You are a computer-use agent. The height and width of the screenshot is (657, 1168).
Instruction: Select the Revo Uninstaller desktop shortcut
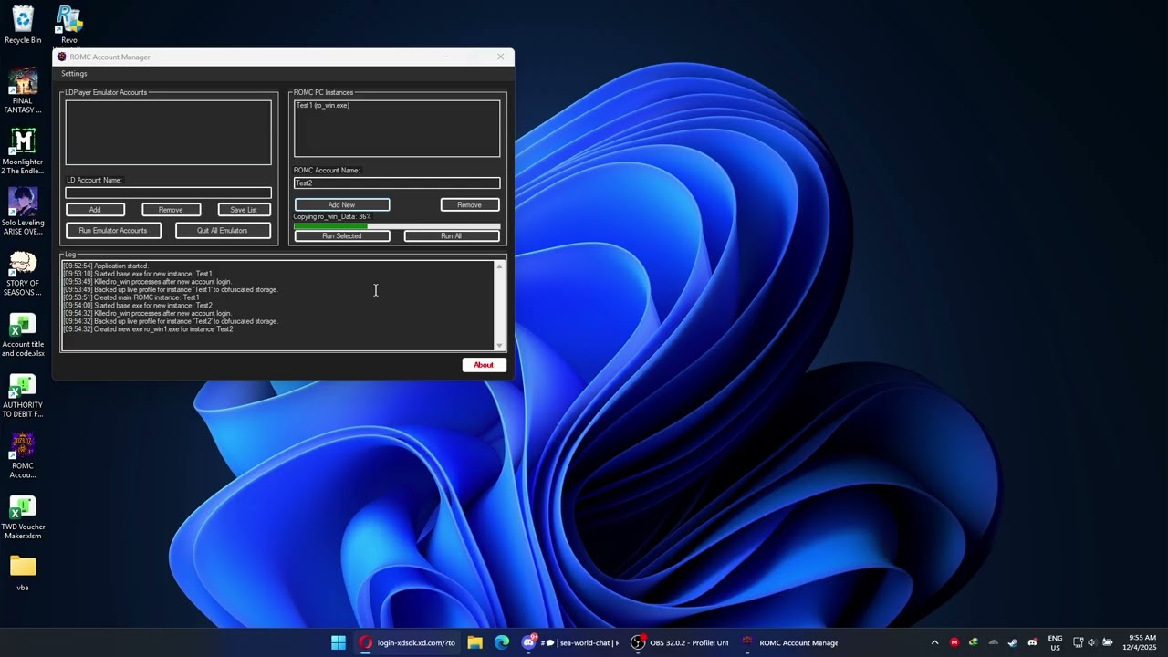(x=69, y=25)
